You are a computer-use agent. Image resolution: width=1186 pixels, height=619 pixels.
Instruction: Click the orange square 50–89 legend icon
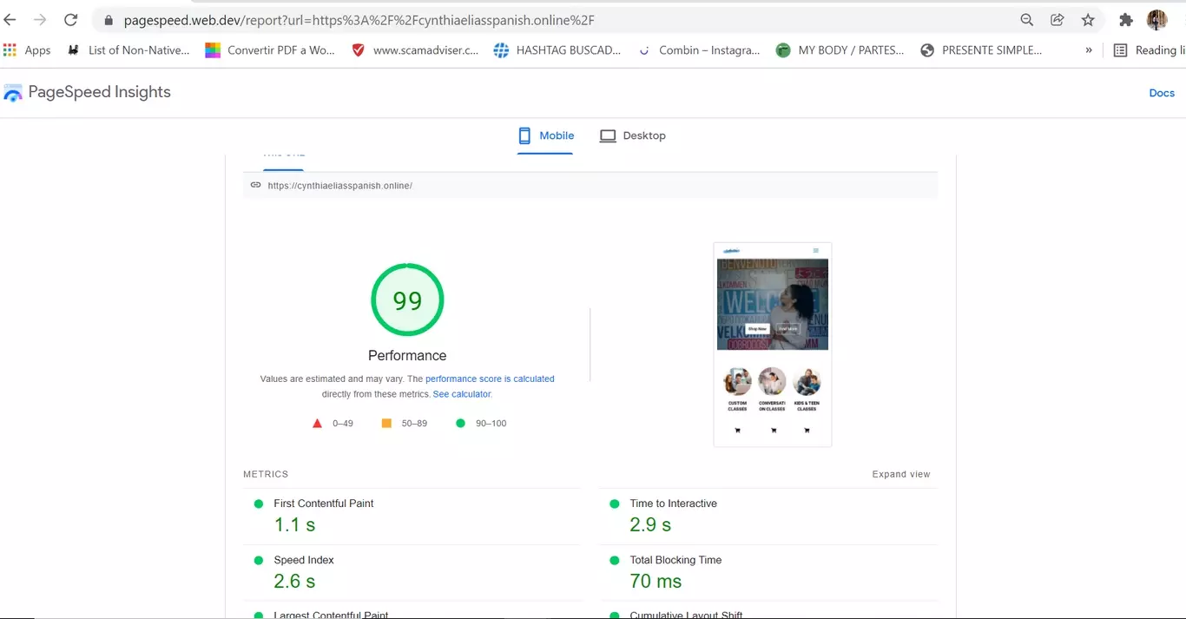point(386,424)
